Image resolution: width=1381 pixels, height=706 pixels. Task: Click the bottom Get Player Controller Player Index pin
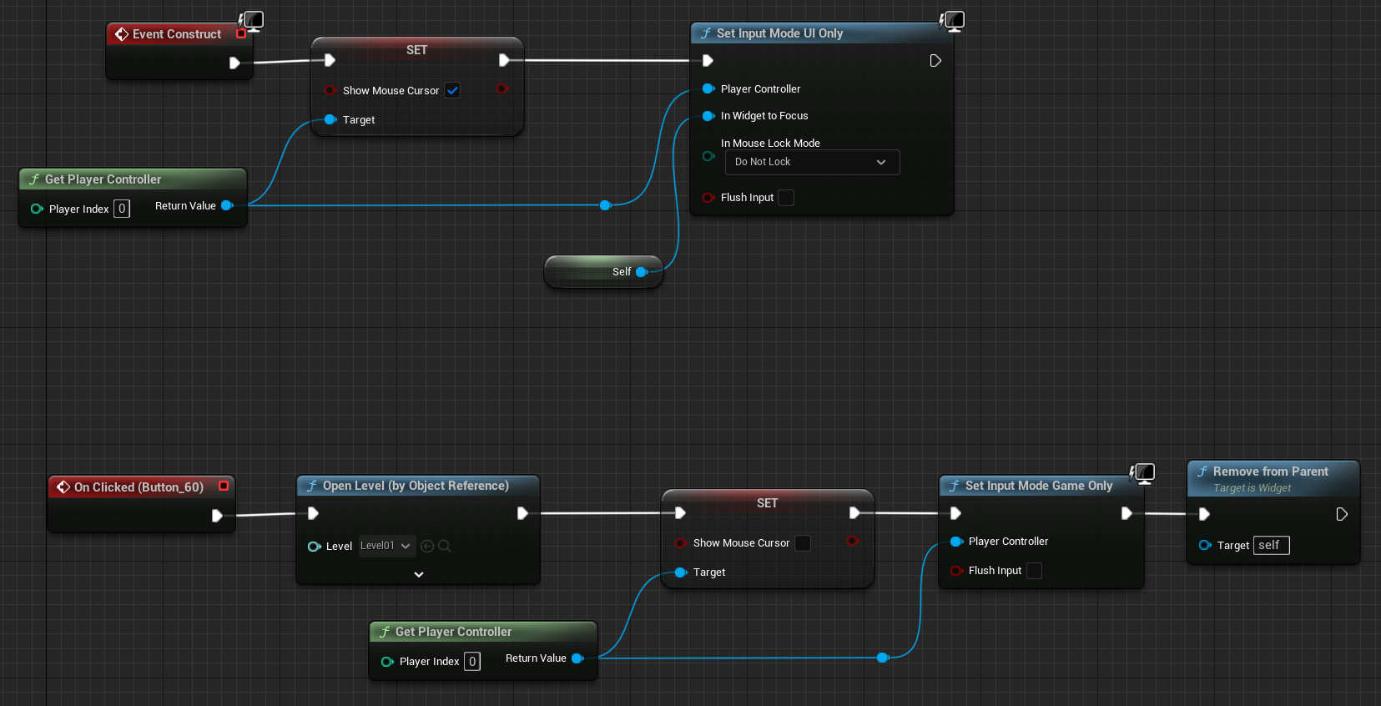coord(387,662)
